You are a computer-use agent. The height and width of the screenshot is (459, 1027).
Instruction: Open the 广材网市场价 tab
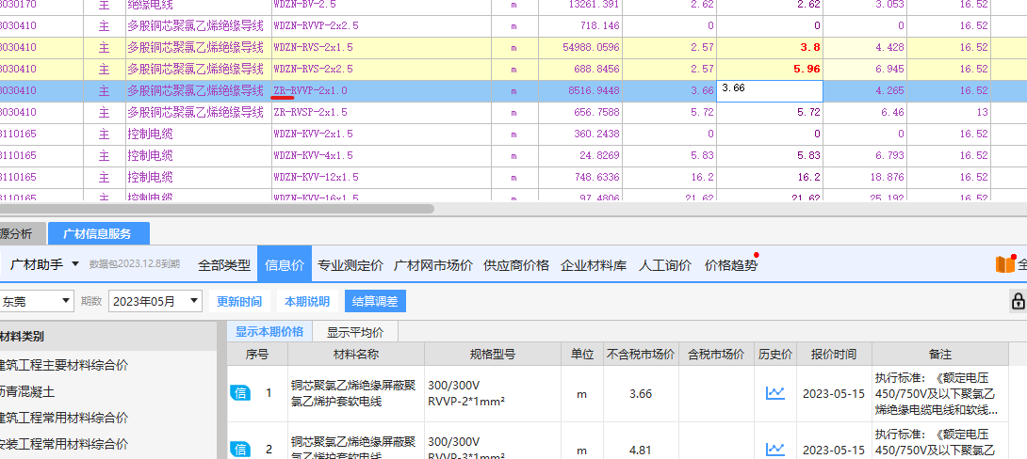[432, 265]
